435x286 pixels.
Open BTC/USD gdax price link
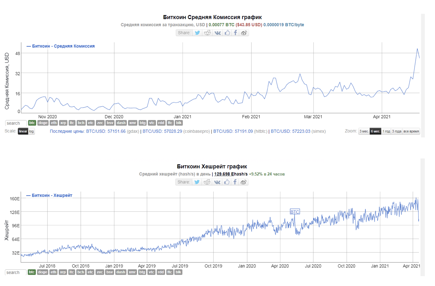tap(105, 131)
